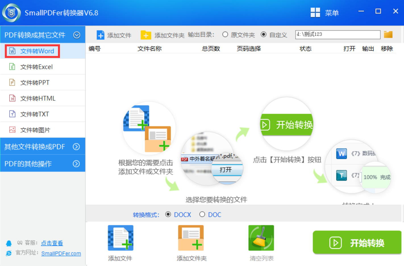Select 文件转Word in sidebar
Screen dimensions: 404x266
point(43,51)
